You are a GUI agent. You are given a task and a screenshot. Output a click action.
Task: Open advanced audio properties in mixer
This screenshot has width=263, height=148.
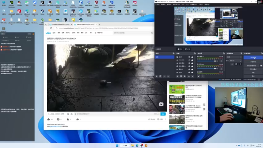(199, 76)
